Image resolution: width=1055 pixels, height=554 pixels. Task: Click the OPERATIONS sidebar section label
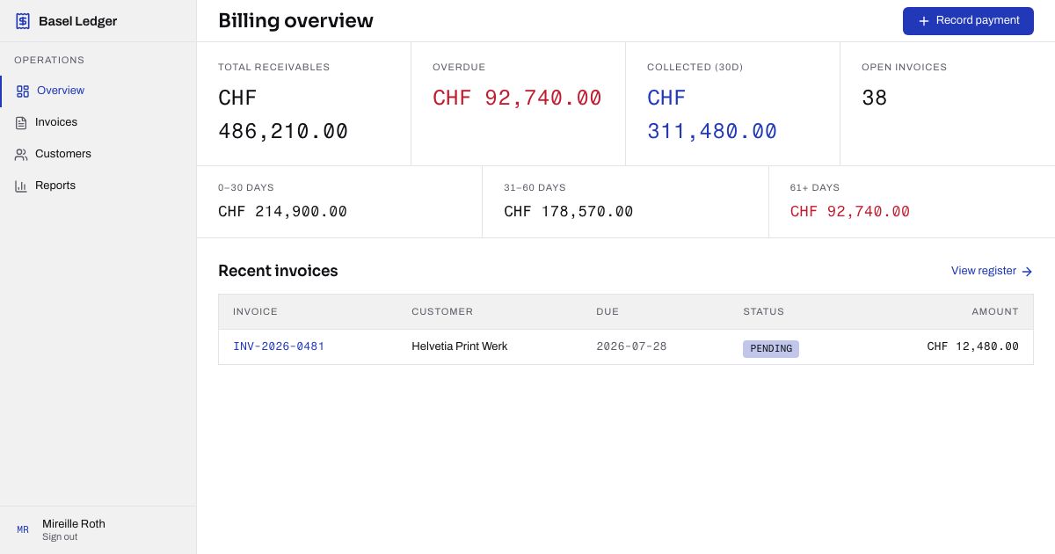(x=49, y=61)
